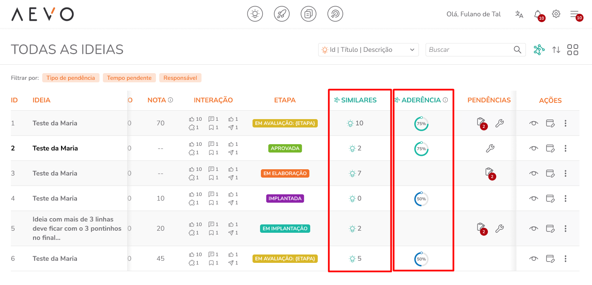Open the rocket projects icon in top navigation
Screen dimensions: 592x285
click(282, 14)
